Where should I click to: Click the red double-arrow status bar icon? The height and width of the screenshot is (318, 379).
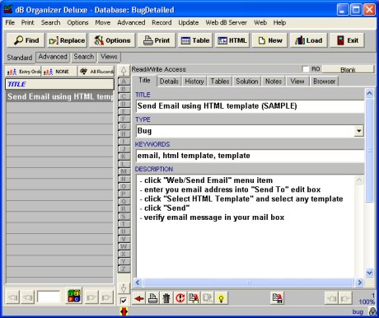(124, 311)
